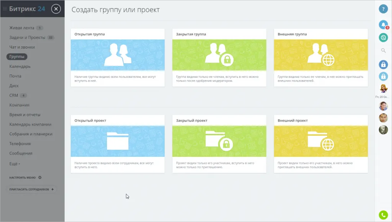The width and height of the screenshot is (392, 222).
Task: Click the hamburger menu icon beside Битрикс
Action: 5,9
